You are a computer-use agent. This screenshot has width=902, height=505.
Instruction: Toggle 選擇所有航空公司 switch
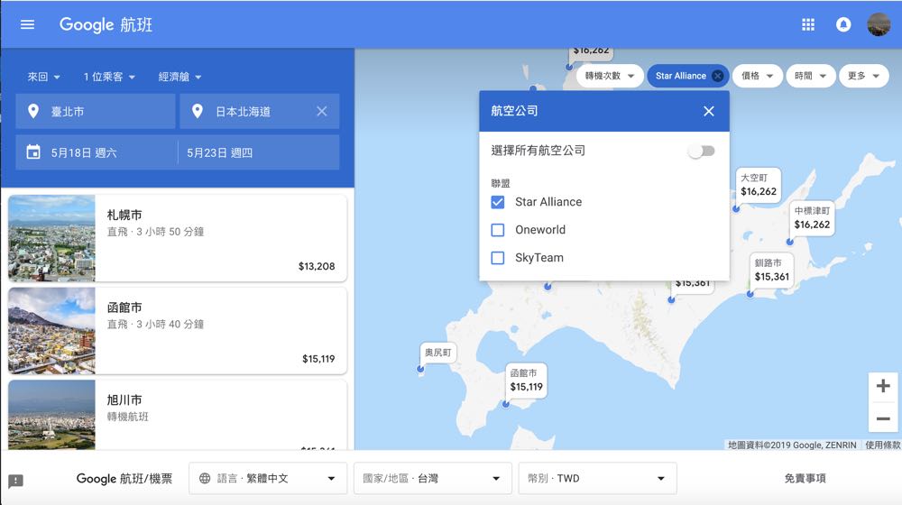pos(702,151)
